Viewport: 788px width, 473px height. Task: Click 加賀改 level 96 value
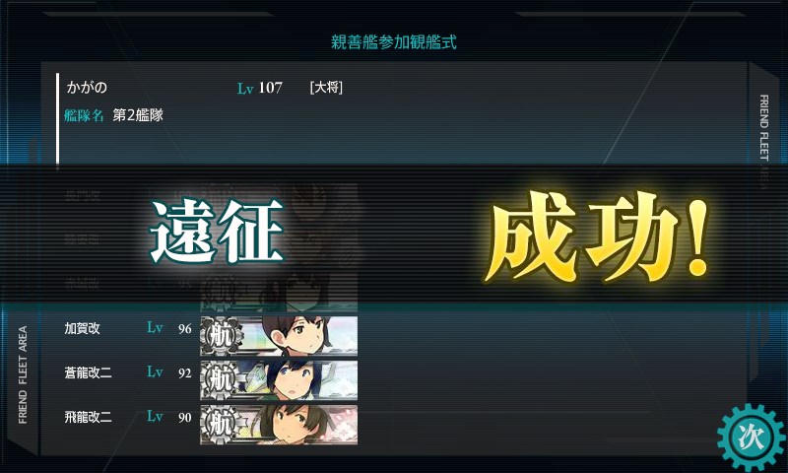pyautogui.click(x=185, y=329)
